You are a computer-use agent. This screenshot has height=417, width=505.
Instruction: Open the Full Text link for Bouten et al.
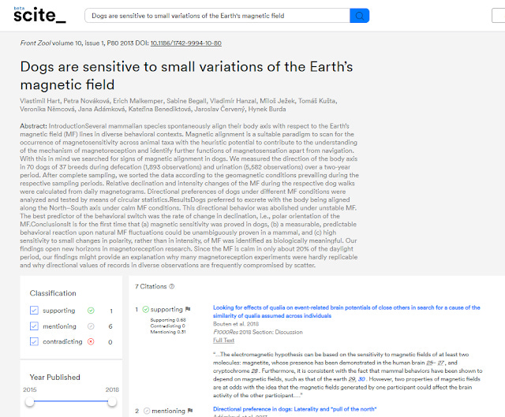[x=223, y=340]
